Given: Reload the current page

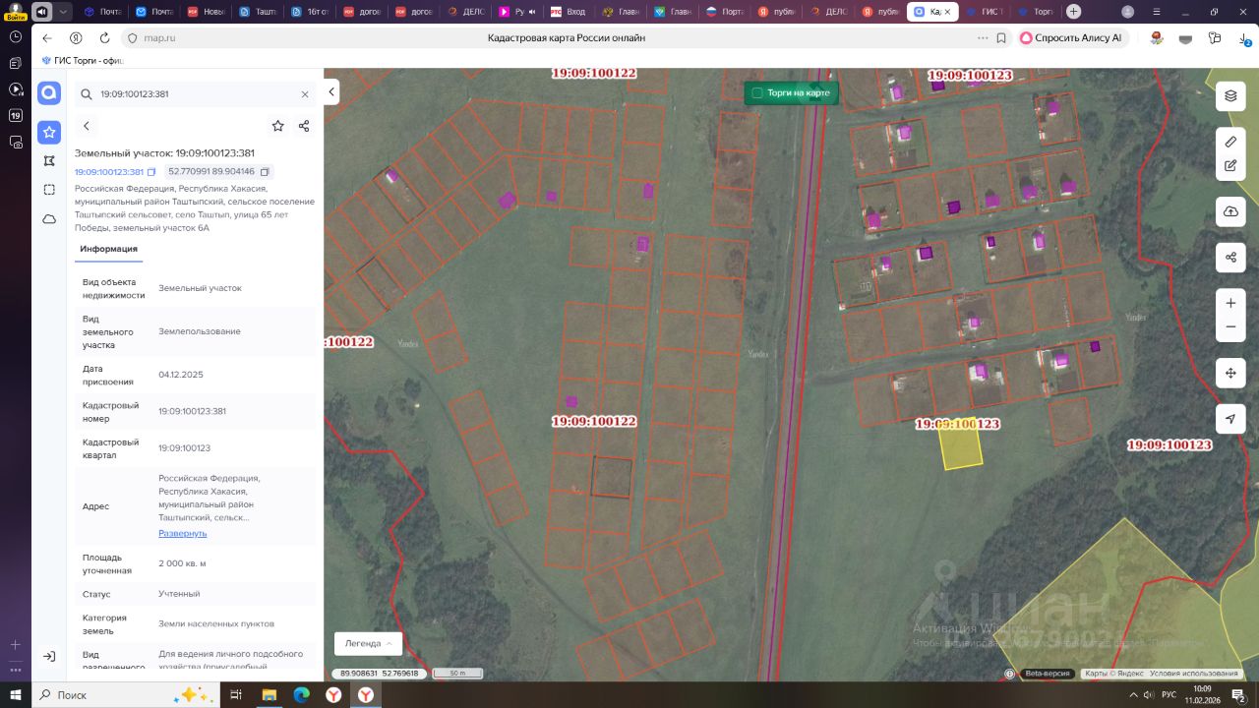Looking at the screenshot, I should click(105, 37).
